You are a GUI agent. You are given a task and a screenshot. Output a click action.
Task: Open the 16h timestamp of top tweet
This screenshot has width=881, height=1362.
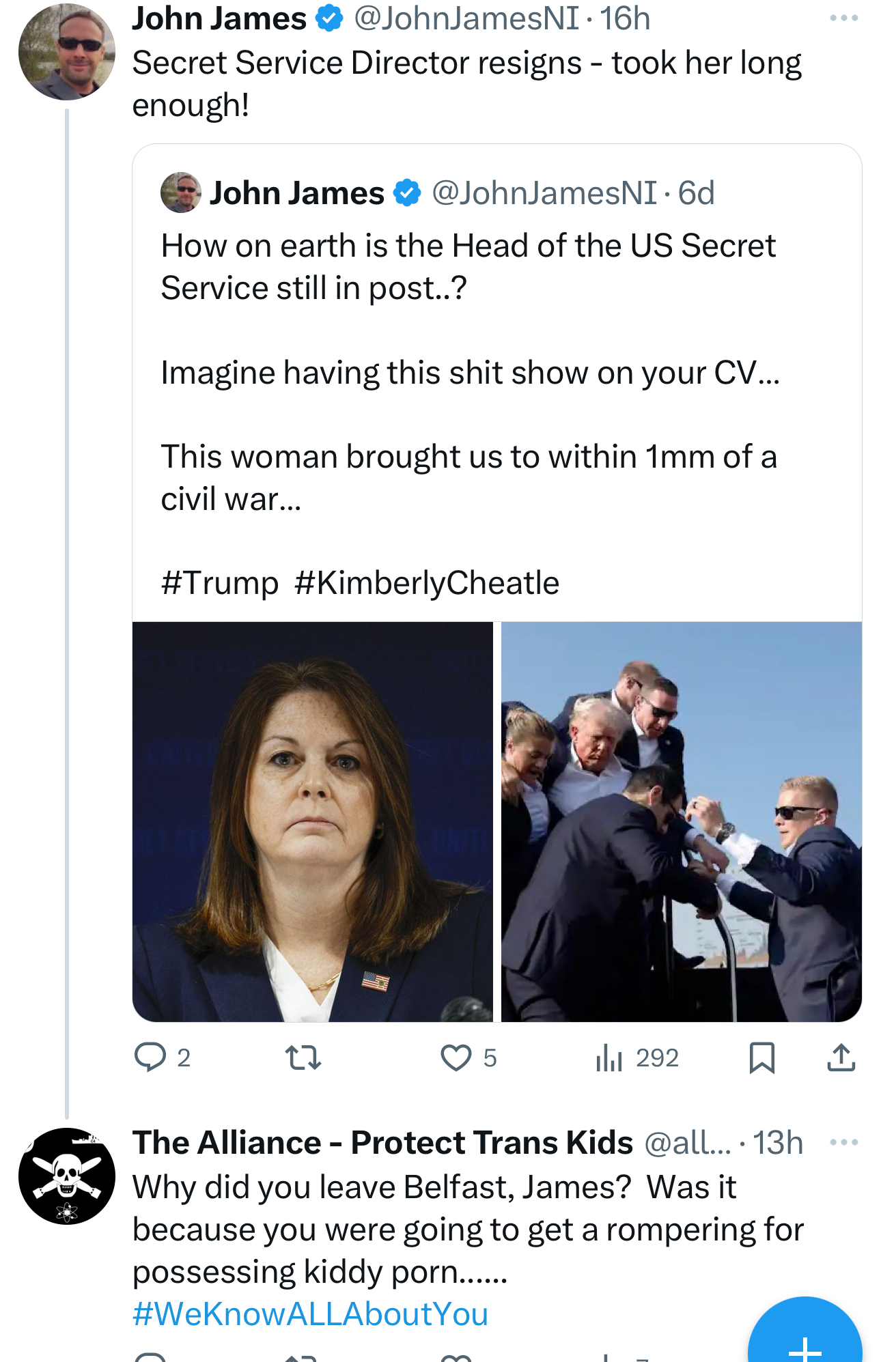(x=625, y=18)
